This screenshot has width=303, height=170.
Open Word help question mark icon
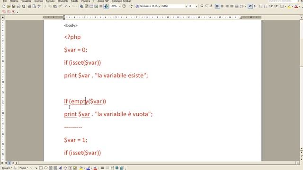(124, 6)
